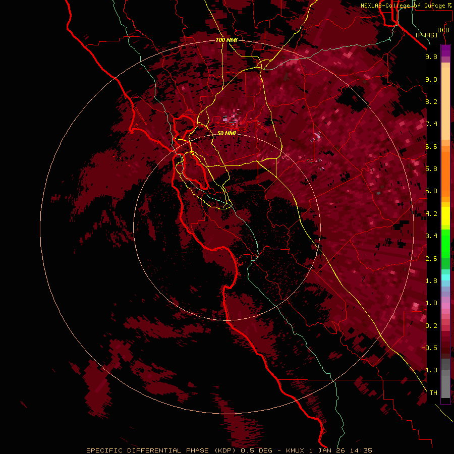Click the 6.6 scale value
This screenshot has height=454, width=454.
431,146
